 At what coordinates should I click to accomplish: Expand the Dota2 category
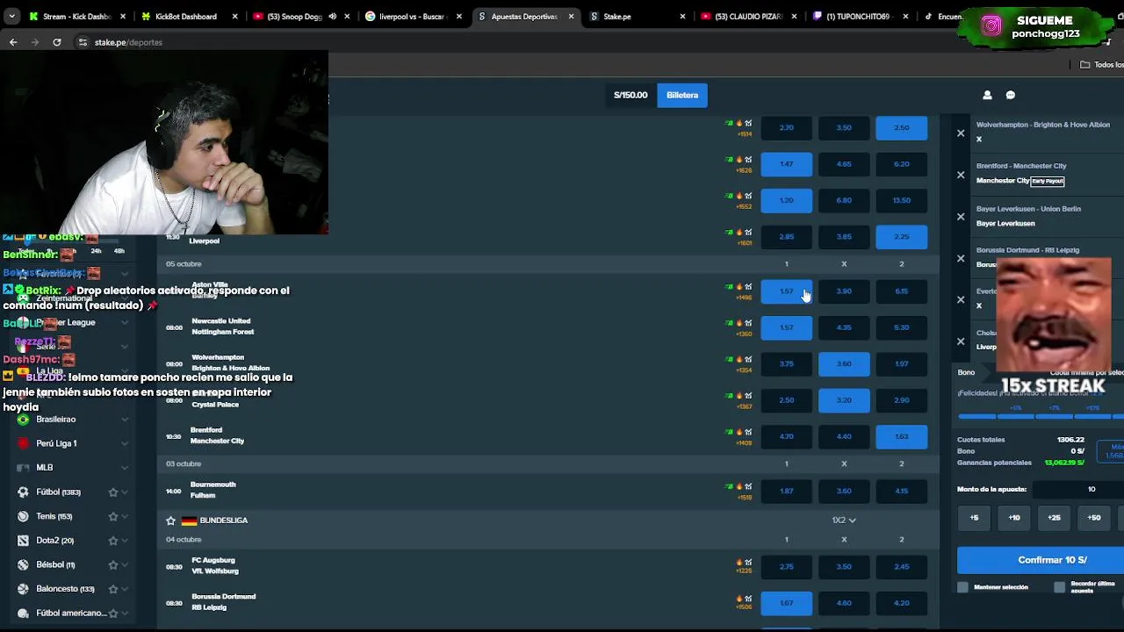coord(125,541)
